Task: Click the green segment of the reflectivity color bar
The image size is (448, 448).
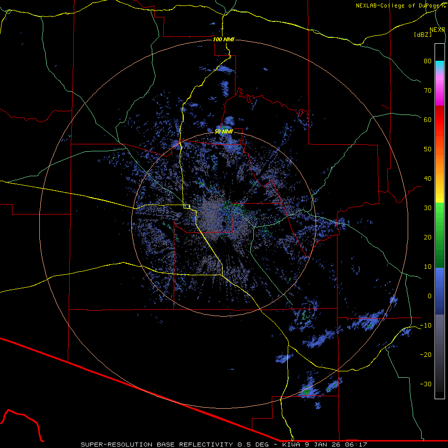Action: (x=440, y=235)
